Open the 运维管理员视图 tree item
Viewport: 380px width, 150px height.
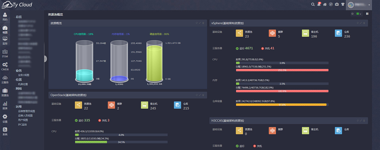coord(26,111)
